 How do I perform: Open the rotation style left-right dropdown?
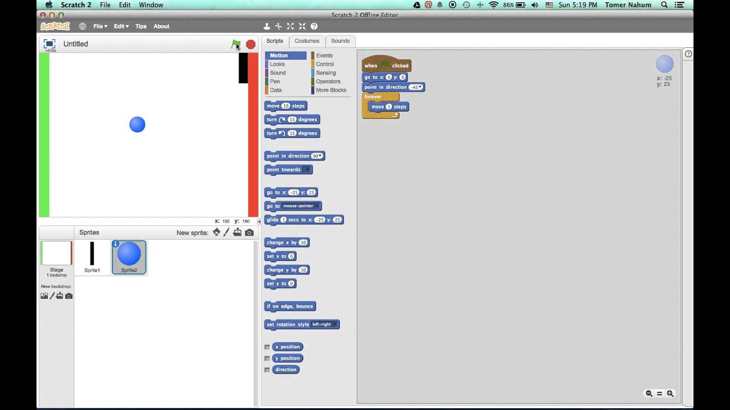pos(324,325)
